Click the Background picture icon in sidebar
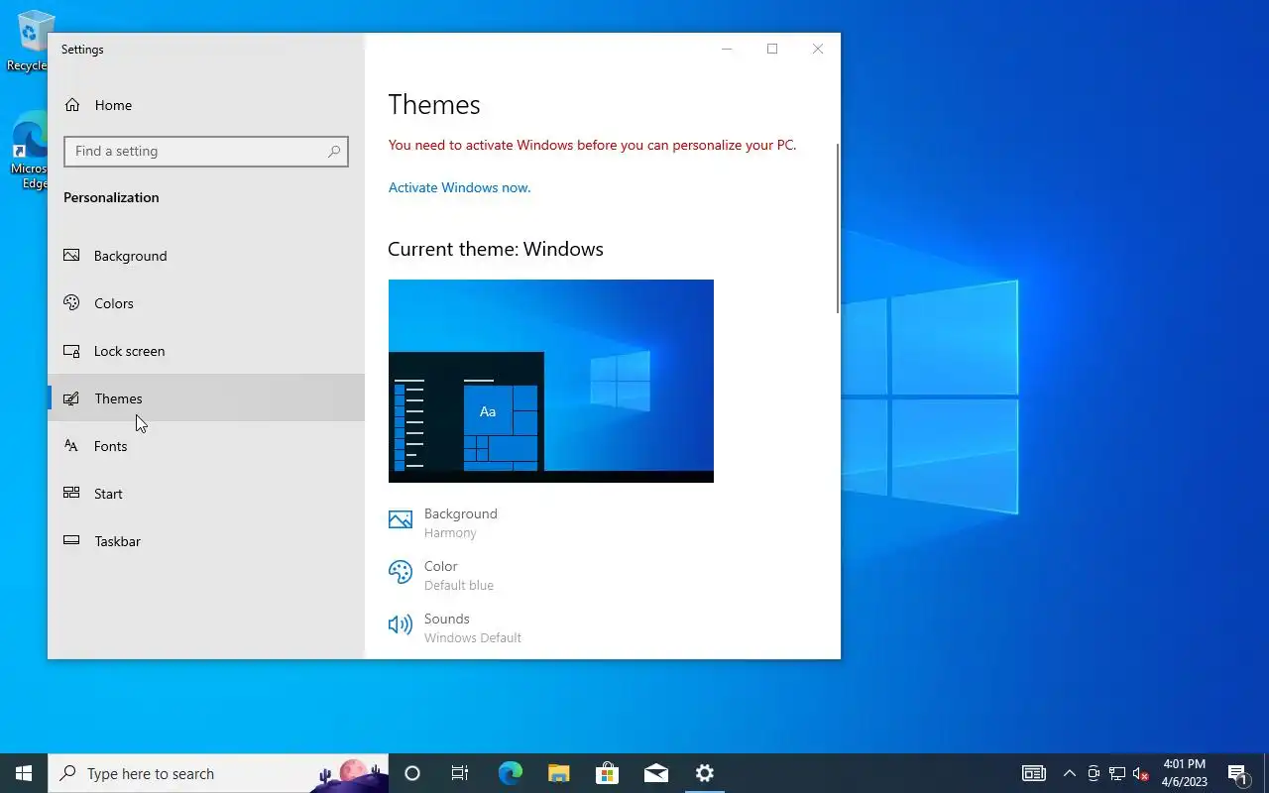This screenshot has height=793, width=1269. coord(71,256)
